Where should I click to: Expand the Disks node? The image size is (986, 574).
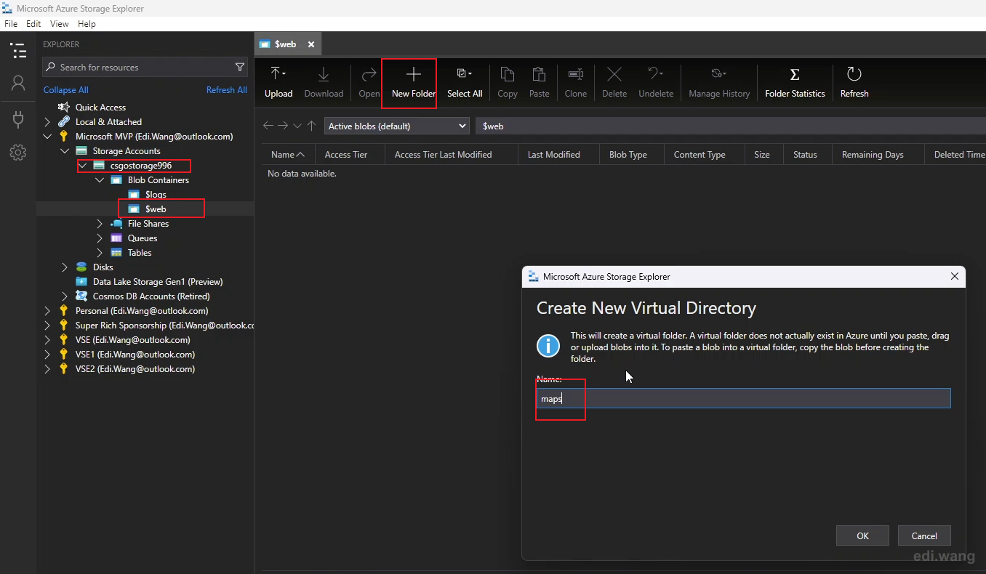coord(65,267)
